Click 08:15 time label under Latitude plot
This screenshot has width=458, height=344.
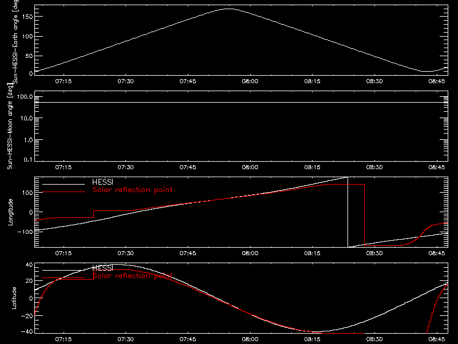coord(312,339)
